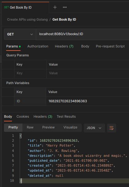The image size is (129, 187).
Task: Click the empty query param Key field
Action: 30,73
